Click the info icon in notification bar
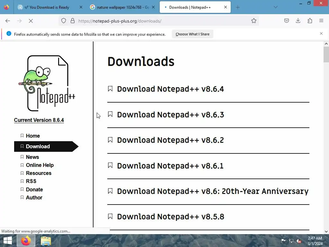Screen dimensions: 329x247 [9, 33]
